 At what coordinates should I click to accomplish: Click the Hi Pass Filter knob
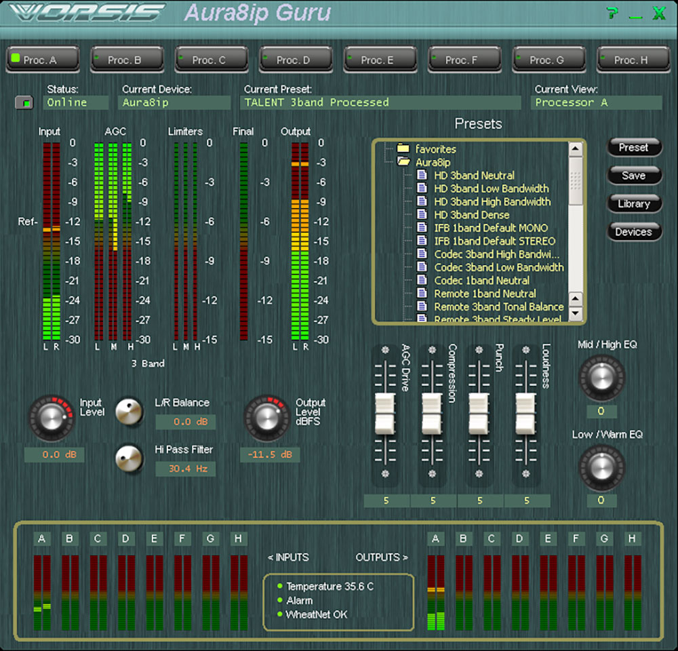coord(129,458)
